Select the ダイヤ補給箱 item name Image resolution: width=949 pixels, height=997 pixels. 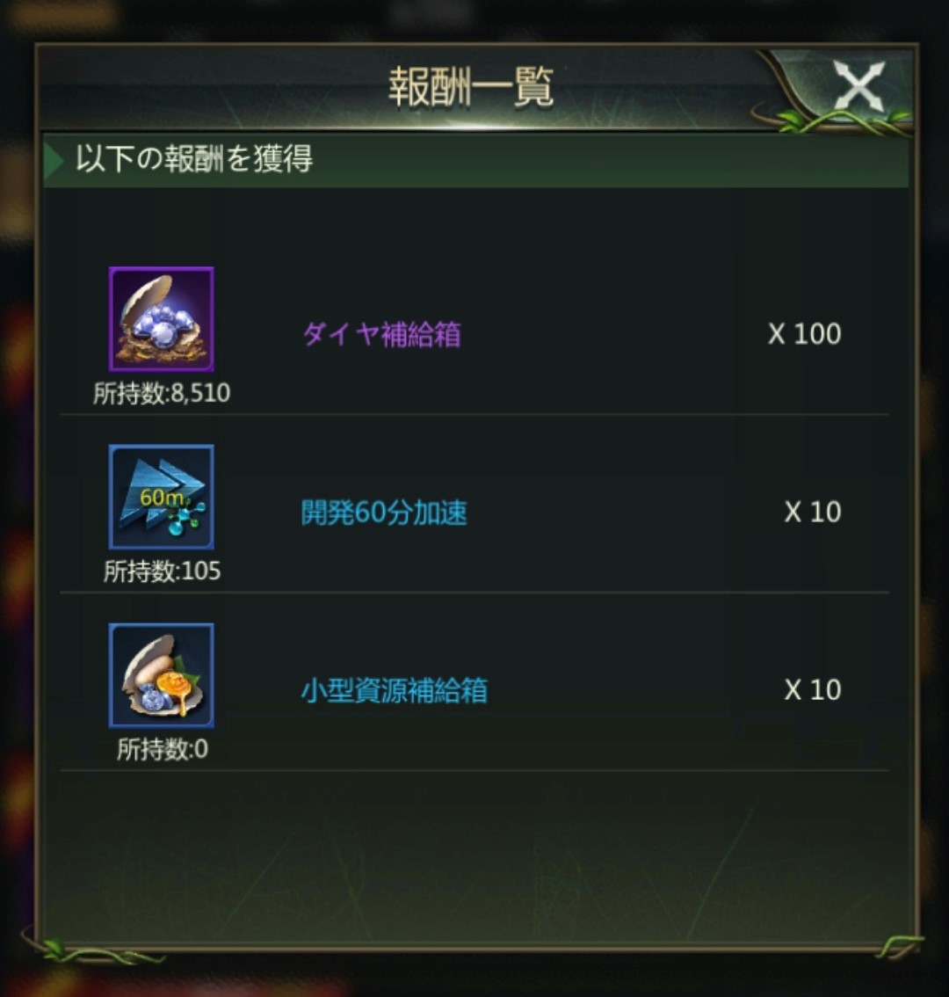pos(381,334)
